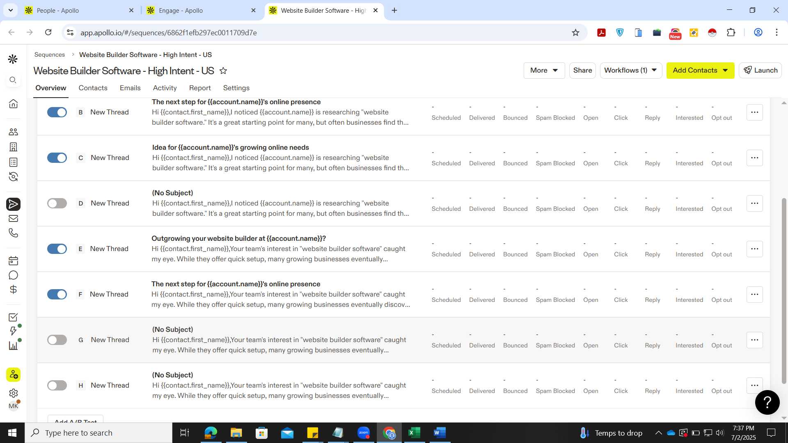Open variant C email 'Idea for growing online needs'
The image size is (788, 443).
pos(231,148)
